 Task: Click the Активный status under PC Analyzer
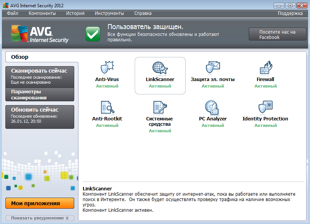coord(213,125)
